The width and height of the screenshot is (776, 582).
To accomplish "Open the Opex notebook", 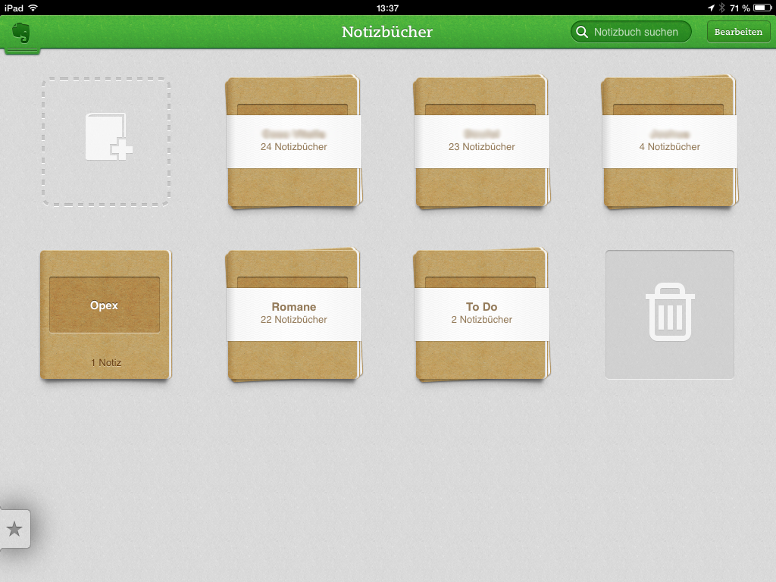I will tap(105, 314).
